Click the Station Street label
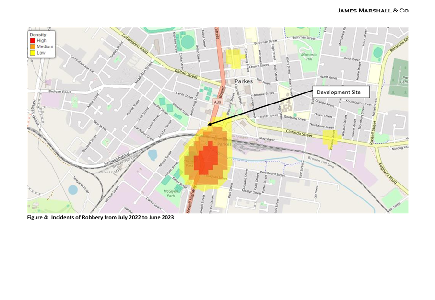 [171, 169]
